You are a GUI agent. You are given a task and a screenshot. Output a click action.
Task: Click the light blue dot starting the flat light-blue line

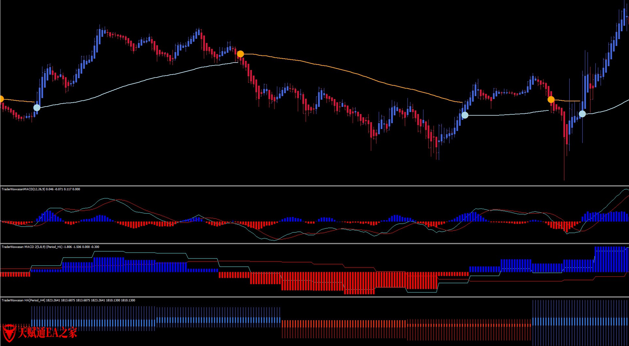pyautogui.click(x=465, y=115)
